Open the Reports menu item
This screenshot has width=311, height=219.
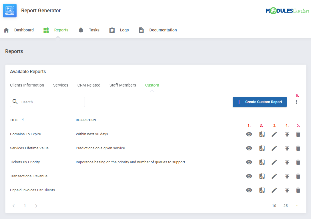[61, 30]
